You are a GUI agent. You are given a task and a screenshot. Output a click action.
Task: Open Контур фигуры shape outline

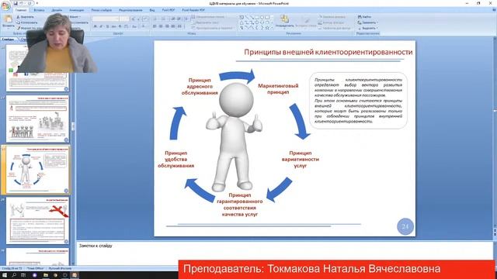coord(332,22)
